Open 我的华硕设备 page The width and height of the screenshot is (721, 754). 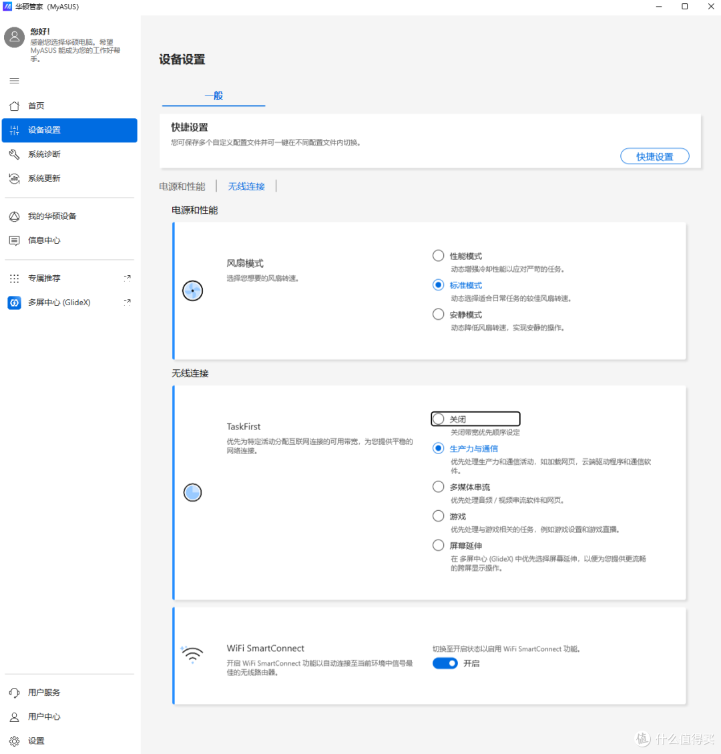[x=69, y=216]
